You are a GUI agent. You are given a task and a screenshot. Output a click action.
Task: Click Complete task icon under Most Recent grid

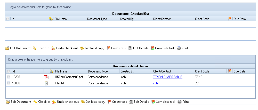pos(153,102)
